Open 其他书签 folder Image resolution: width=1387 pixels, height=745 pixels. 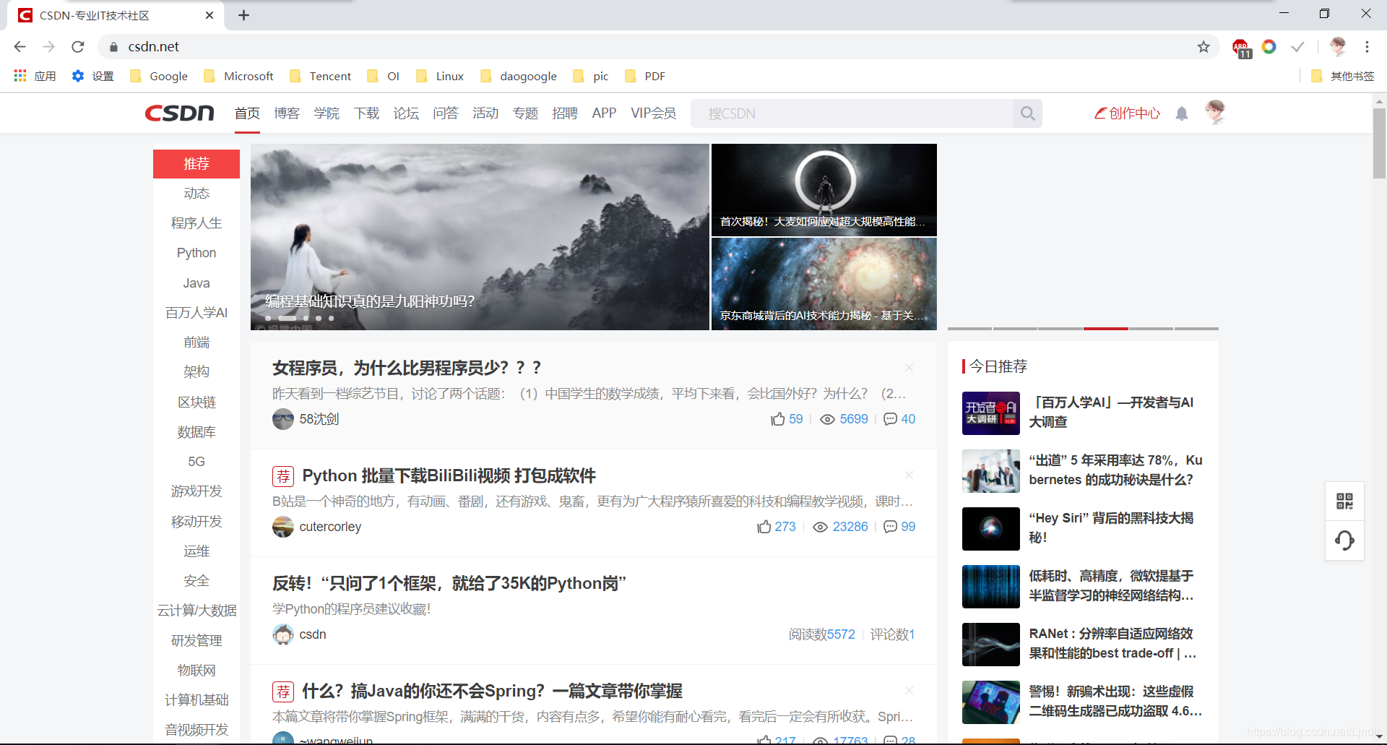1342,76
